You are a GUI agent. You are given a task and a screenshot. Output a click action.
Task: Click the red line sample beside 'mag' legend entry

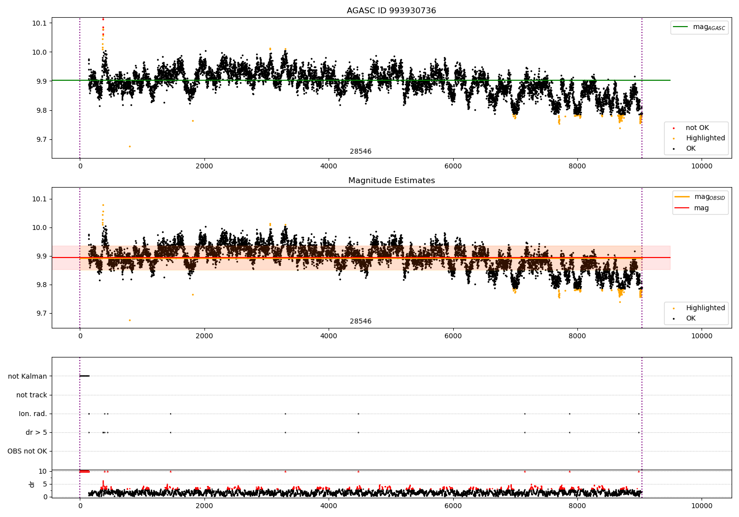click(x=682, y=208)
